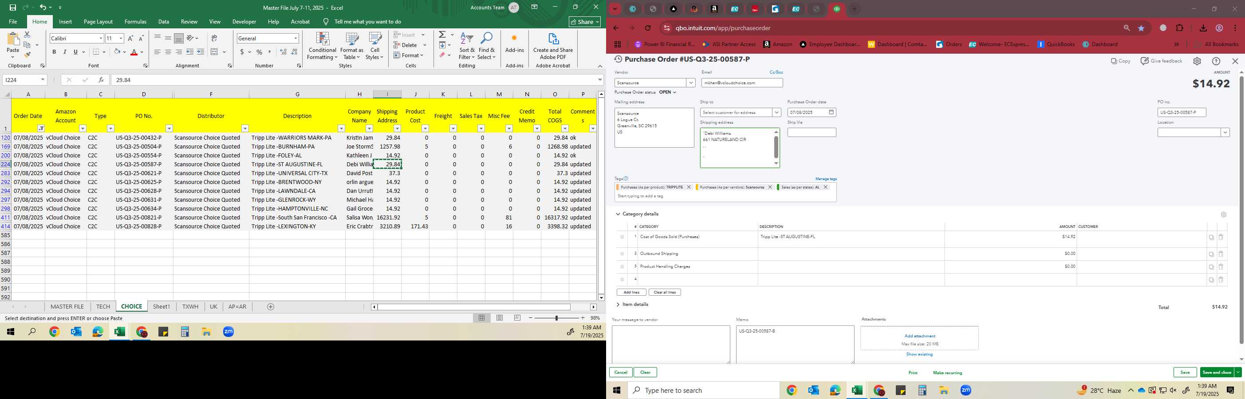The height and width of the screenshot is (399, 1245).
Task: Open the Save and close dropdown arrow
Action: pyautogui.click(x=1238, y=372)
